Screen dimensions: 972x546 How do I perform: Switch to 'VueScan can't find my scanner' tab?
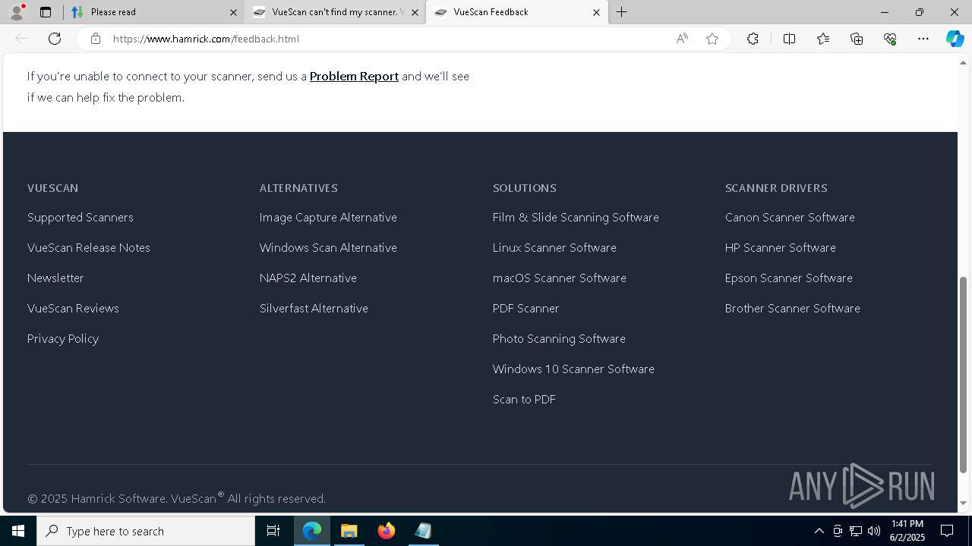tap(334, 12)
